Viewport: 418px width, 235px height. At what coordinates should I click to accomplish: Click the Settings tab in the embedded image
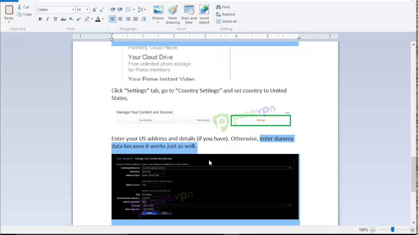point(261,120)
